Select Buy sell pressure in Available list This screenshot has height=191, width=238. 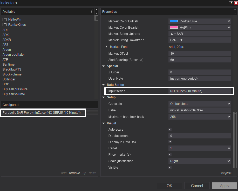(15, 89)
